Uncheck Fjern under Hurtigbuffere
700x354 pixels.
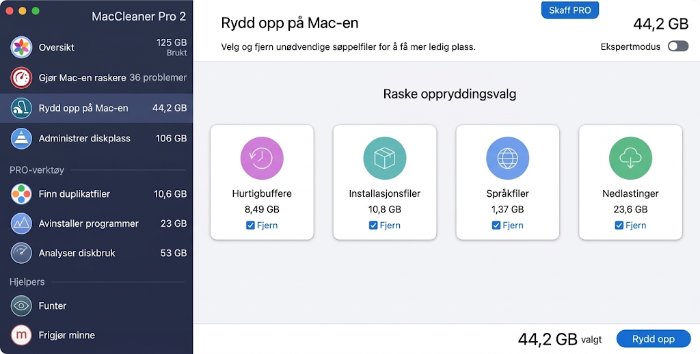(250, 226)
